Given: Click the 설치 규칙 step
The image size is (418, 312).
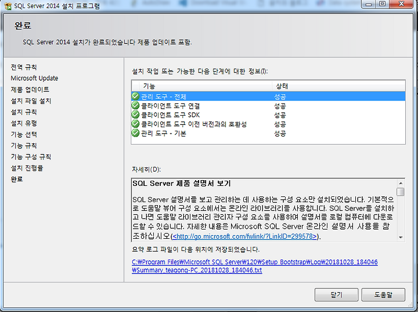Looking at the screenshot, I should [x=24, y=112].
